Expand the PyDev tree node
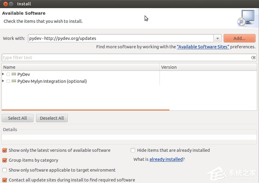The height and width of the screenshot is (183, 259). (3, 74)
